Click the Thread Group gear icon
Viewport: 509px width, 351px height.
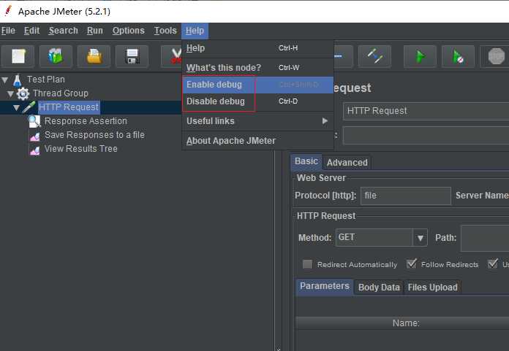pos(23,93)
